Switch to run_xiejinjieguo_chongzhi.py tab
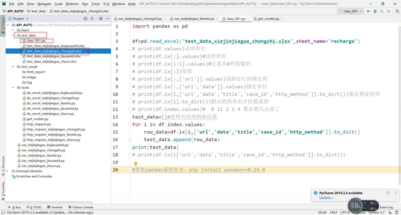Screen dimensions: 401x215 pos(140,19)
